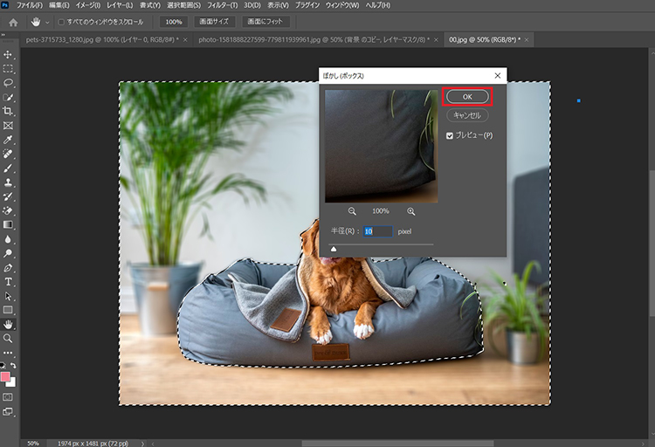The image size is (655, 447).
Task: Change screen mode icon at toolbar bottom
Action: [8, 411]
